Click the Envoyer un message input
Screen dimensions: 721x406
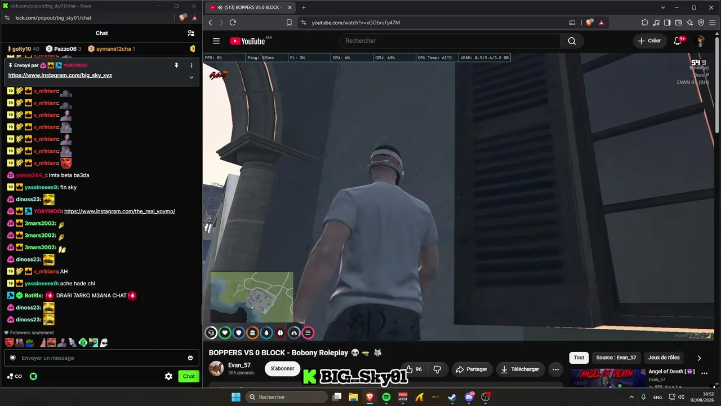(101, 358)
